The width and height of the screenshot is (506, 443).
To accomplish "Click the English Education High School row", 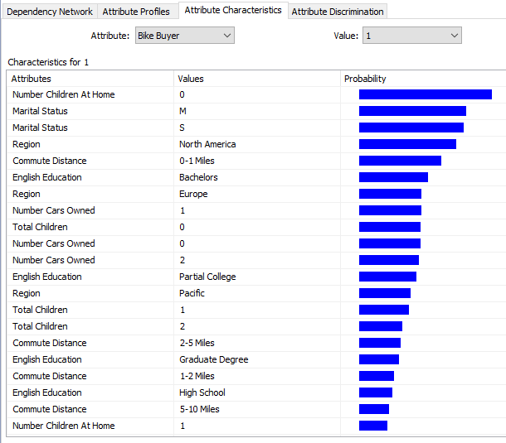I will tap(47, 392).
